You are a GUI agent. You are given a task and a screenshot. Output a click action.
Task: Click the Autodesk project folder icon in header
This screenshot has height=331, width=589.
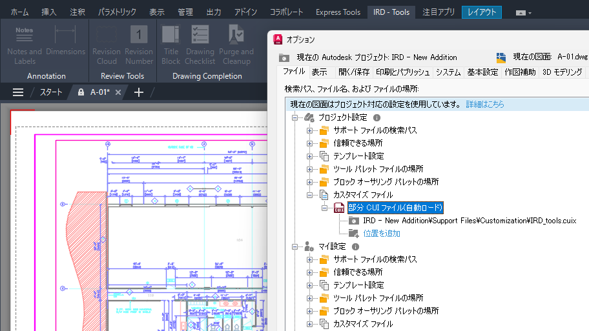284,57
